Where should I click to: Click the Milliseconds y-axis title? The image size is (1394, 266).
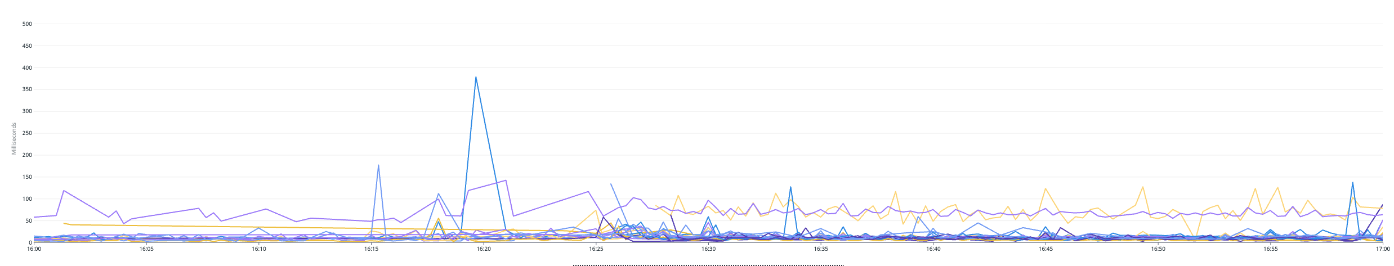point(14,138)
